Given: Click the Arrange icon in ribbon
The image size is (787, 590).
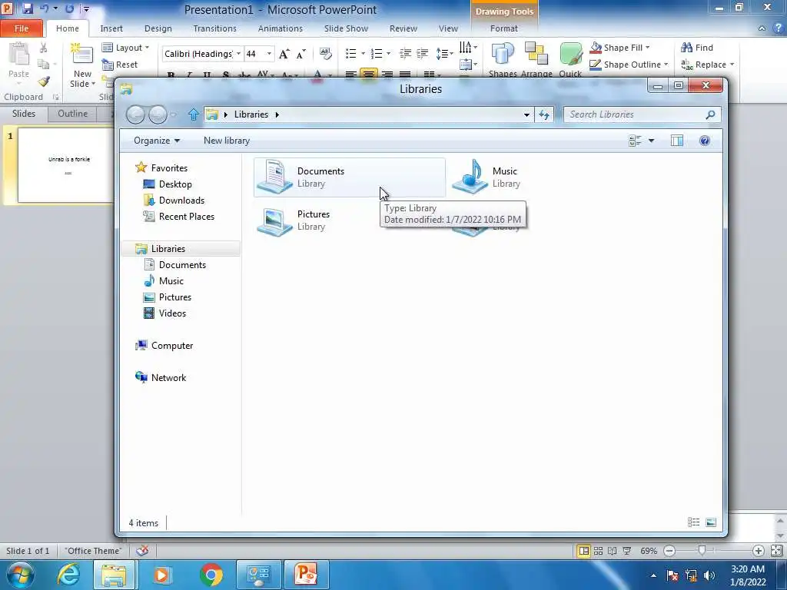Looking at the screenshot, I should click(x=536, y=54).
